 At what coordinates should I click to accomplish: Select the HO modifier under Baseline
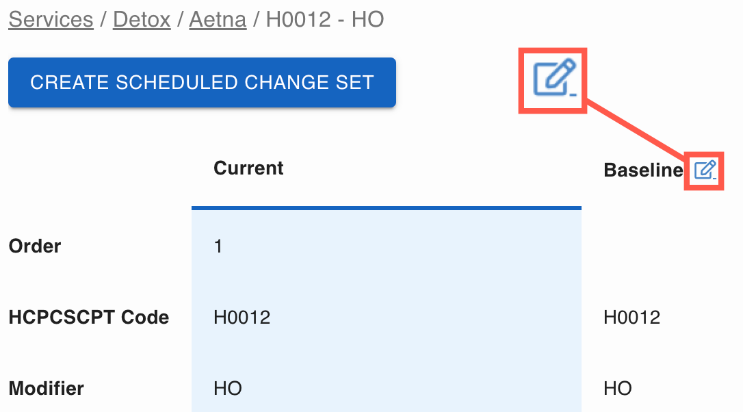pyautogui.click(x=618, y=389)
